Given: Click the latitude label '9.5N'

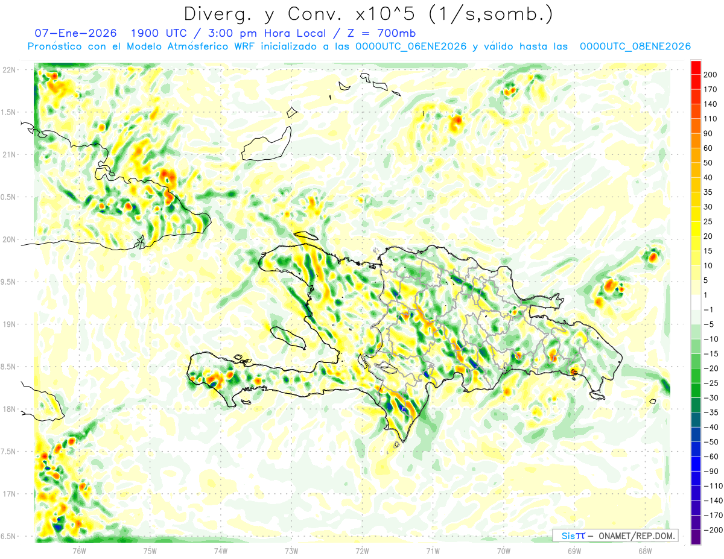Looking at the screenshot, I should tap(9, 282).
